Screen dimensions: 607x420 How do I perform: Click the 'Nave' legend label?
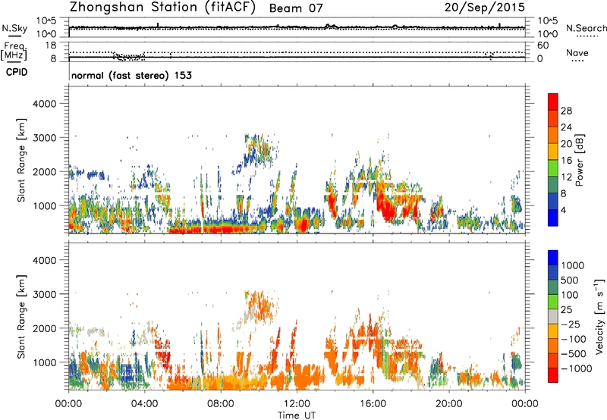coord(577,53)
